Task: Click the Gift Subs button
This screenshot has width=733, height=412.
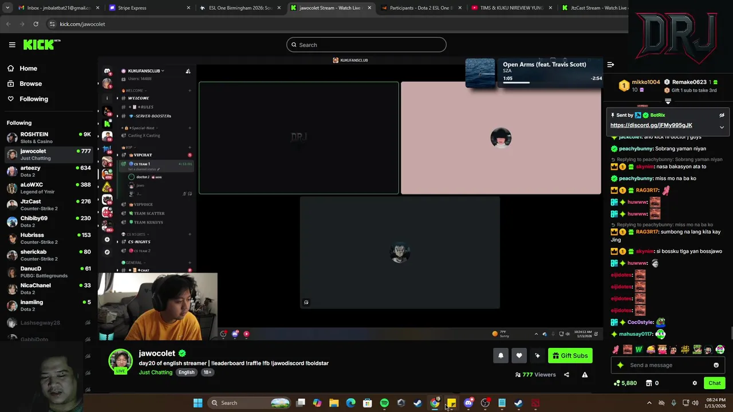Action: 570,356
